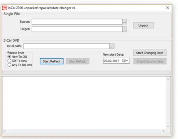Click the Unpack button
The width and height of the screenshot is (178, 139).
[143, 25]
